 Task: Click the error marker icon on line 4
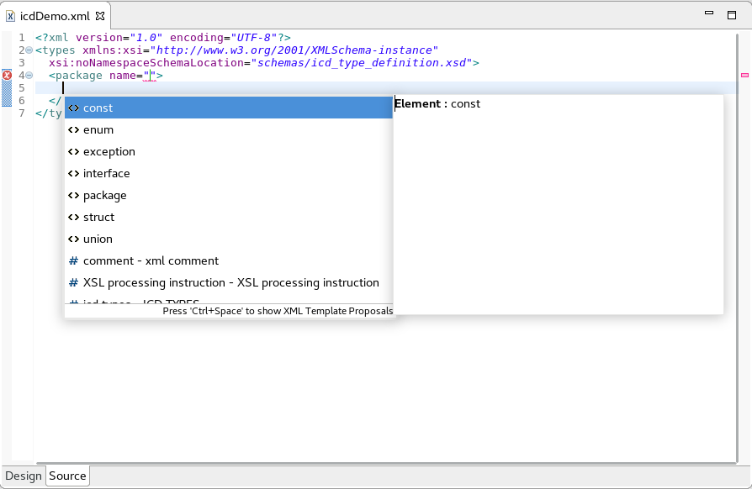click(8, 76)
